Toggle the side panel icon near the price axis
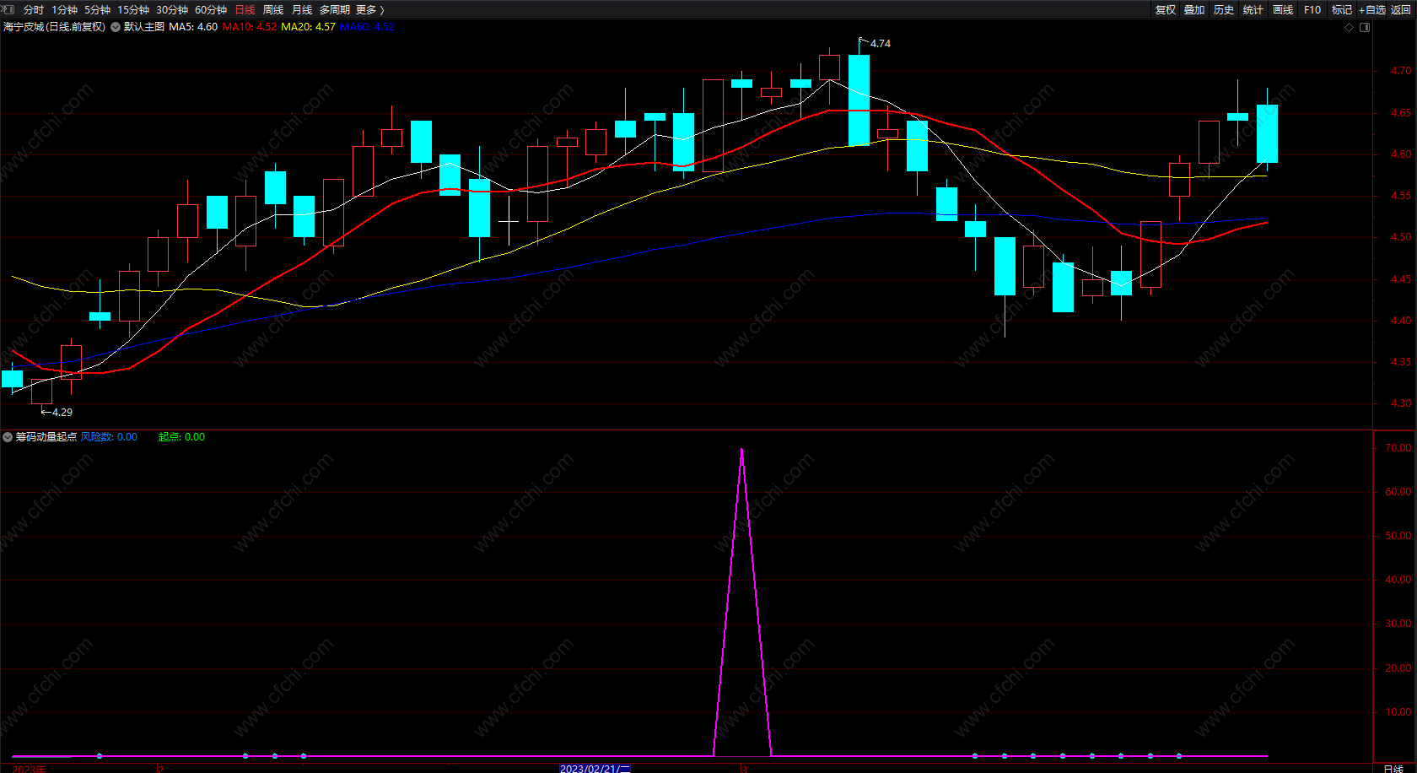Image resolution: width=1417 pixels, height=773 pixels. (1365, 27)
